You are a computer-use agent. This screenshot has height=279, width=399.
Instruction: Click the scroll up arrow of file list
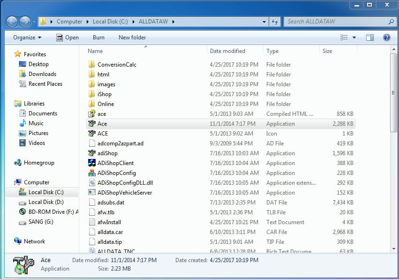pyautogui.click(x=394, y=49)
